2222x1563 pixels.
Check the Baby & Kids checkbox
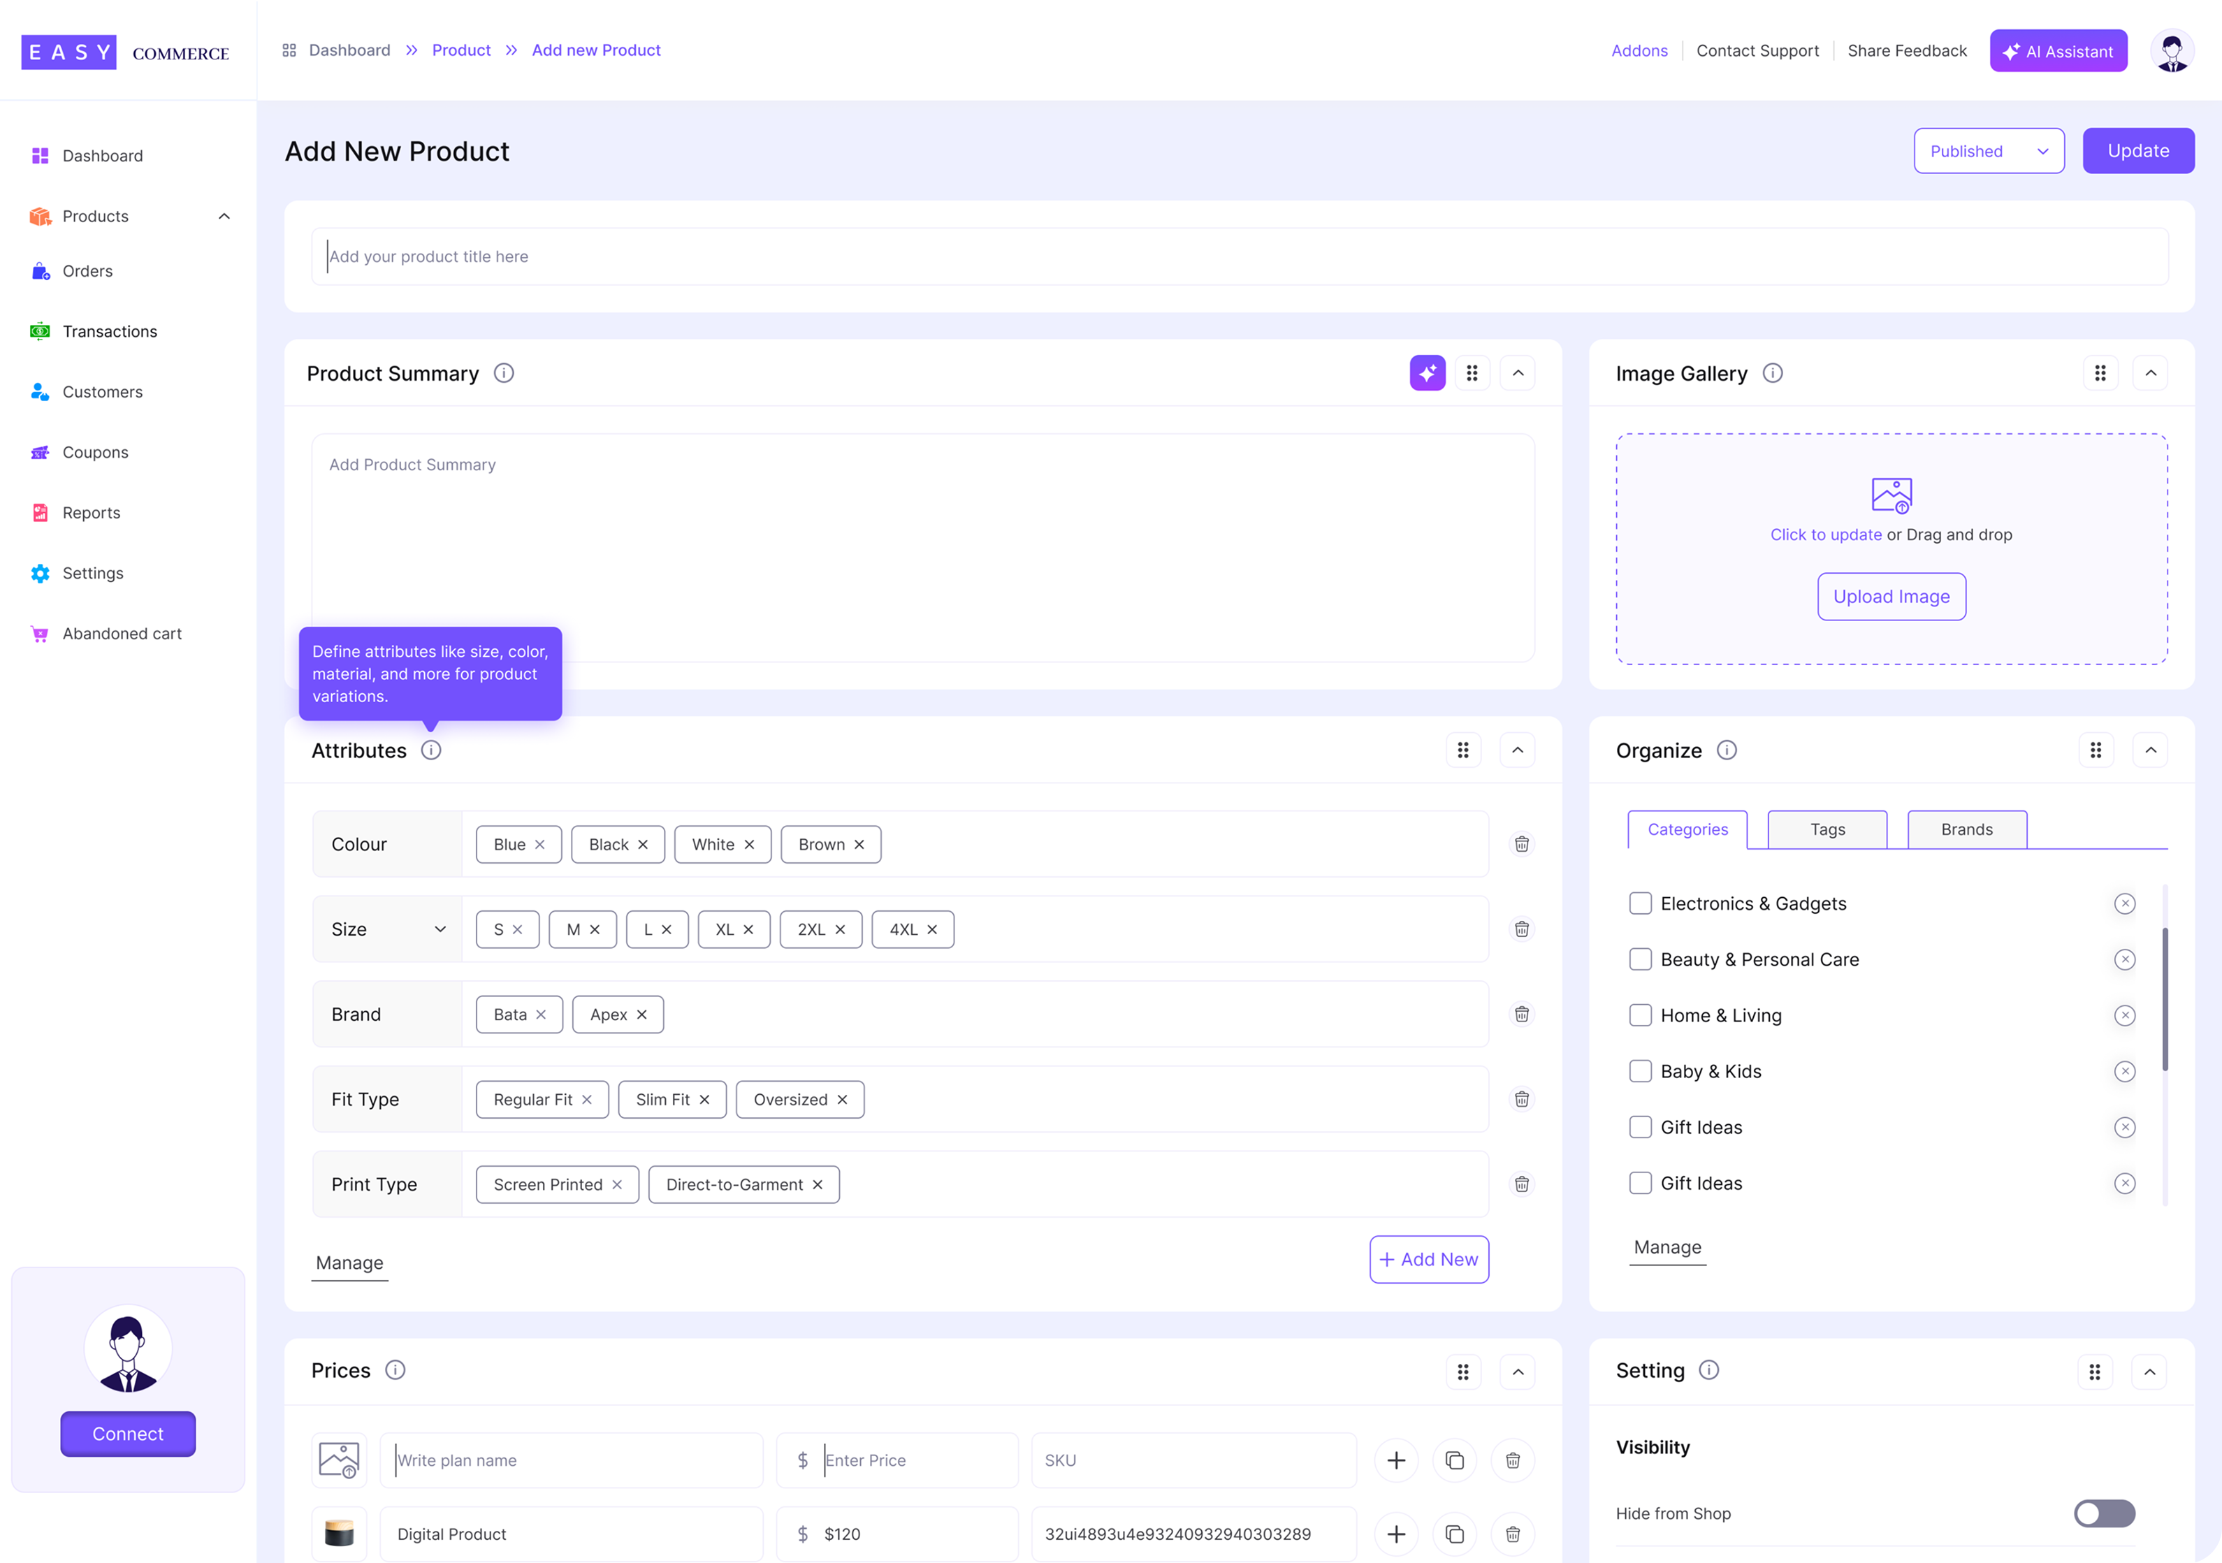1641,1071
